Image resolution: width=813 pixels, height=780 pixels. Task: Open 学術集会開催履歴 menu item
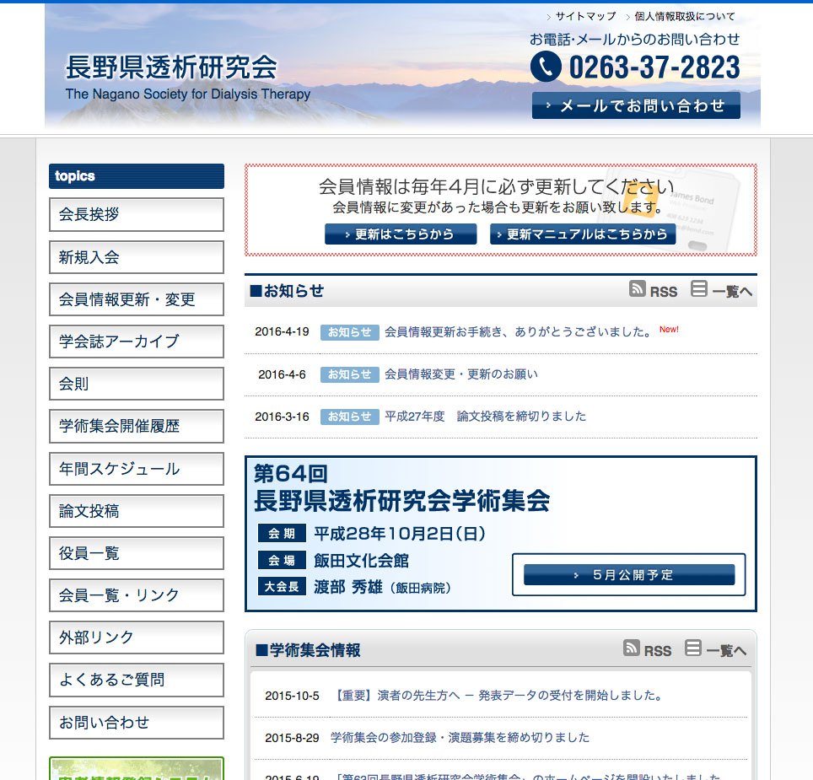click(137, 427)
